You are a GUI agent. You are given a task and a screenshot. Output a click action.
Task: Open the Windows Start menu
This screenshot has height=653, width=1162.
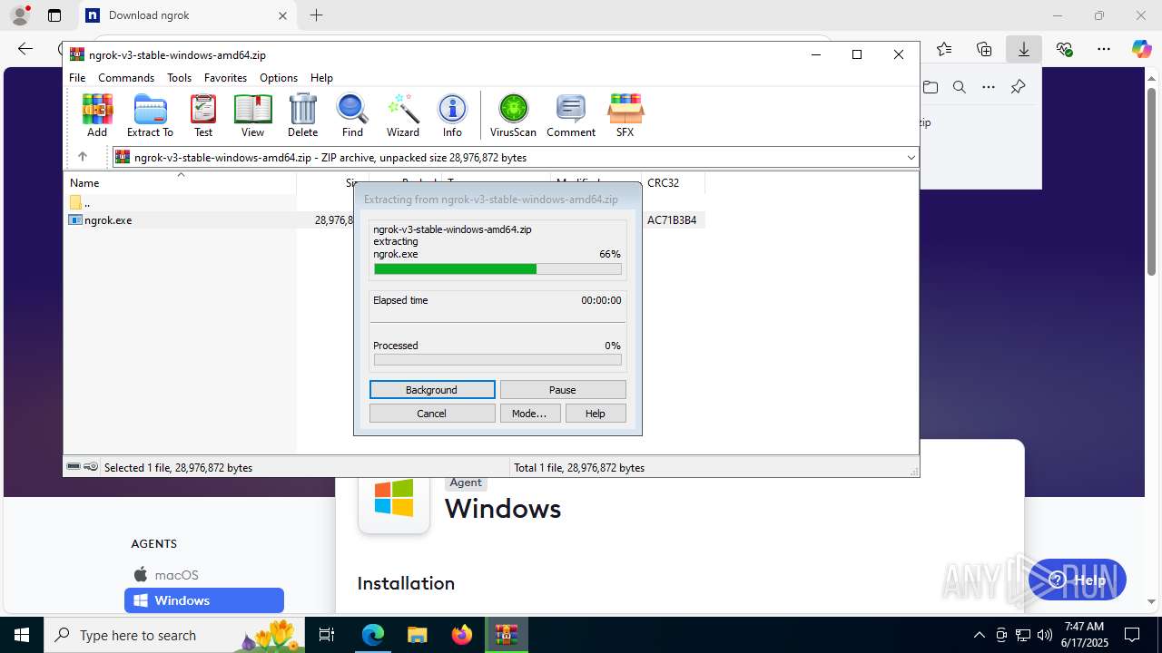point(22,635)
